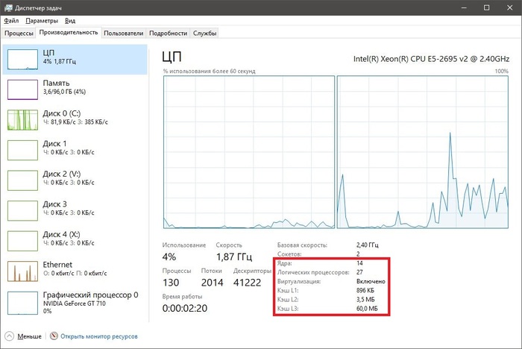Select the Диск 1 graph icon

[x=22, y=149]
